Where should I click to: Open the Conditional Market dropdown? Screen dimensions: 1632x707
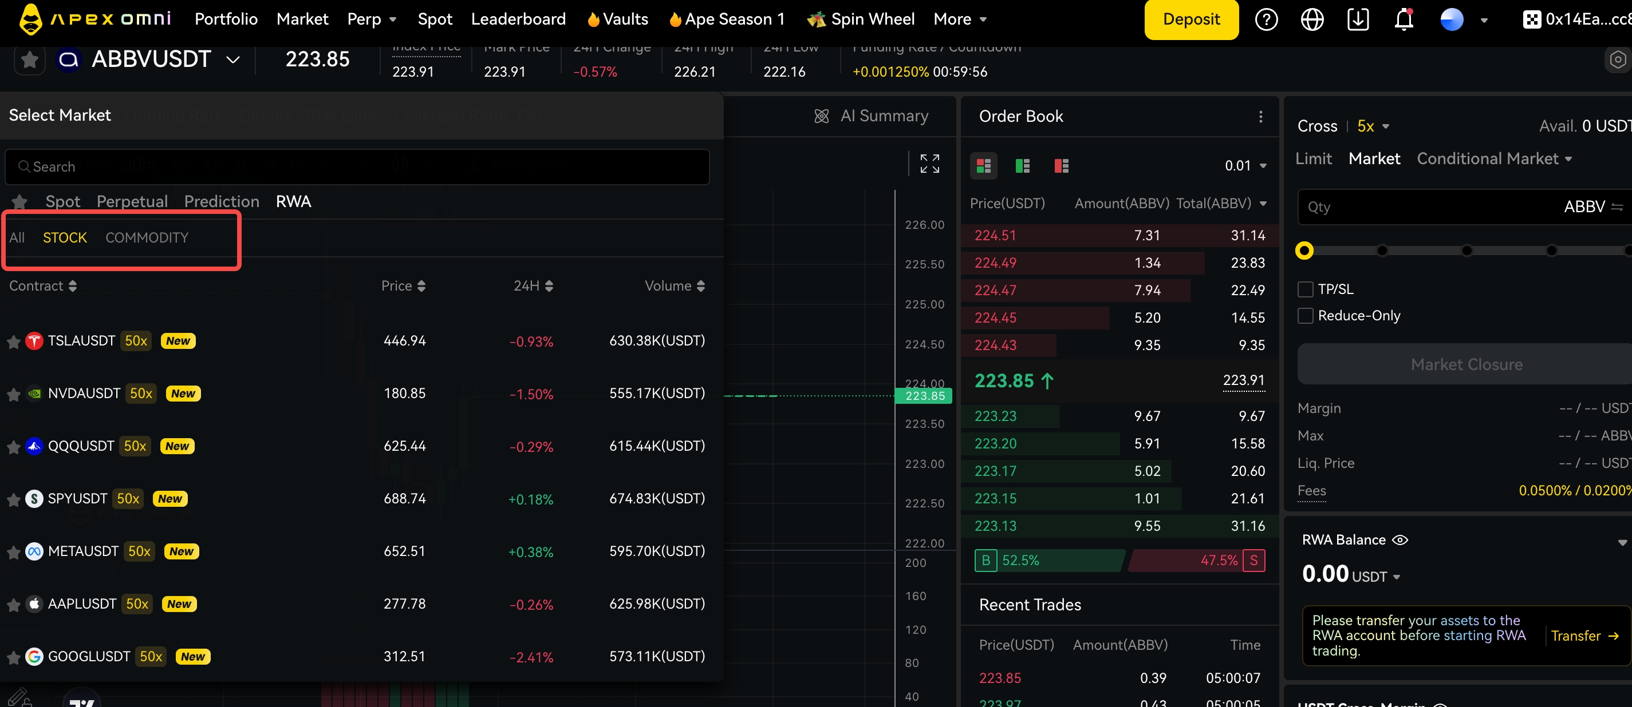tap(1494, 159)
